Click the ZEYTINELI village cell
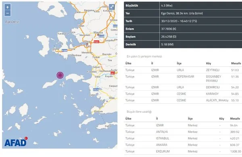The width and height of the screenshot is (242, 157). point(213,70)
